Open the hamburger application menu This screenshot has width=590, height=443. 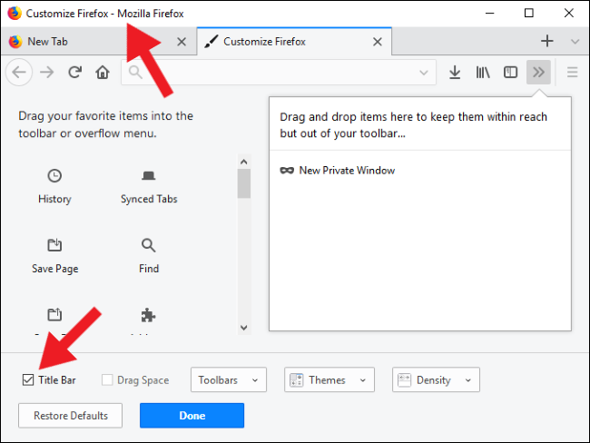(x=572, y=72)
